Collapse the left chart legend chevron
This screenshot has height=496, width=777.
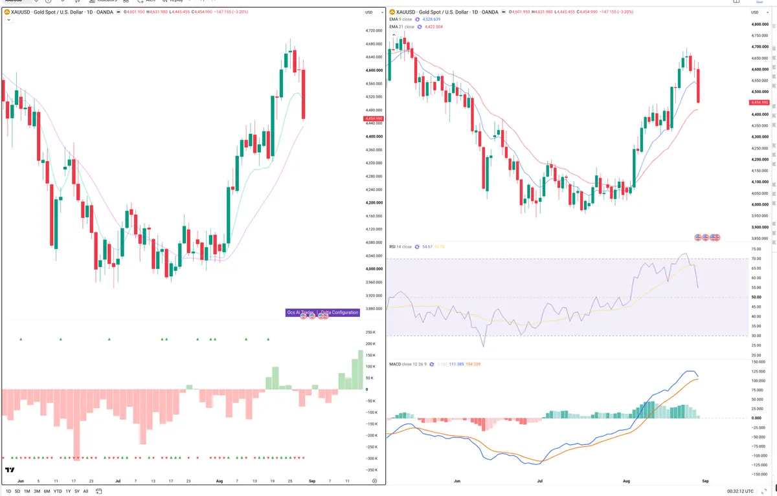[x=8, y=20]
